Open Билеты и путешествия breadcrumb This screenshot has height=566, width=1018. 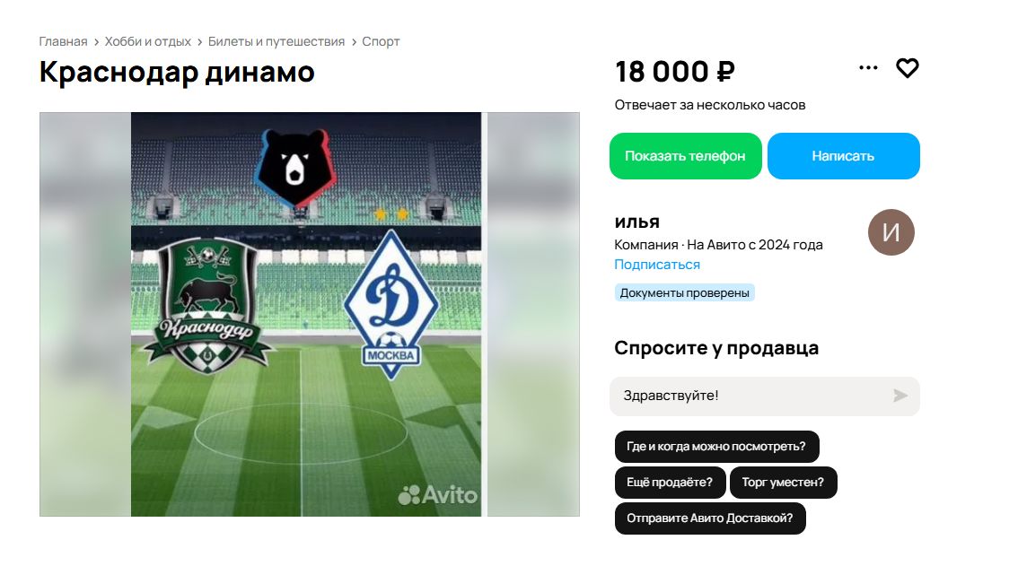click(276, 41)
